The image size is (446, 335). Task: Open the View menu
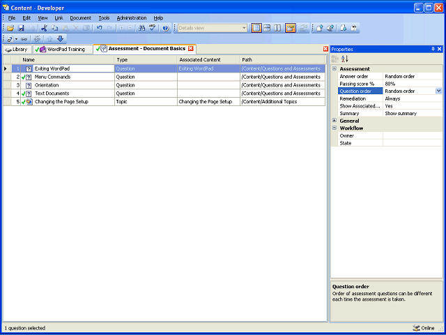43,18
